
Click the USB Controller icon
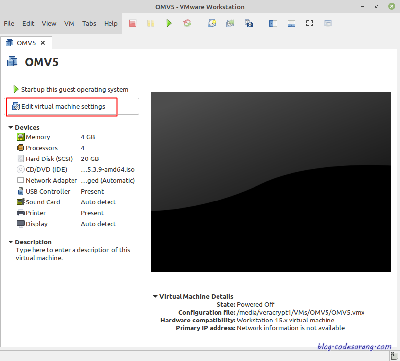[x=20, y=191]
